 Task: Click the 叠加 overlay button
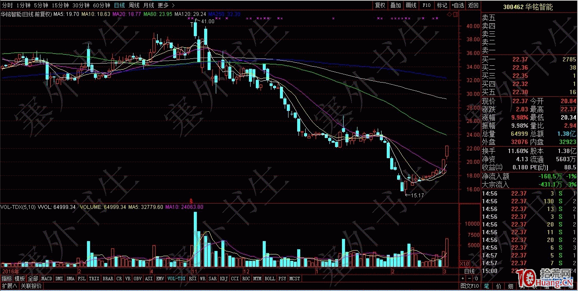(x=395, y=5)
